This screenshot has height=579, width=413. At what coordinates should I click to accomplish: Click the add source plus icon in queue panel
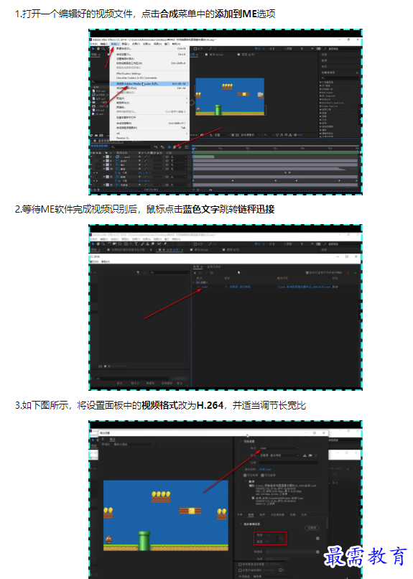[195, 272]
